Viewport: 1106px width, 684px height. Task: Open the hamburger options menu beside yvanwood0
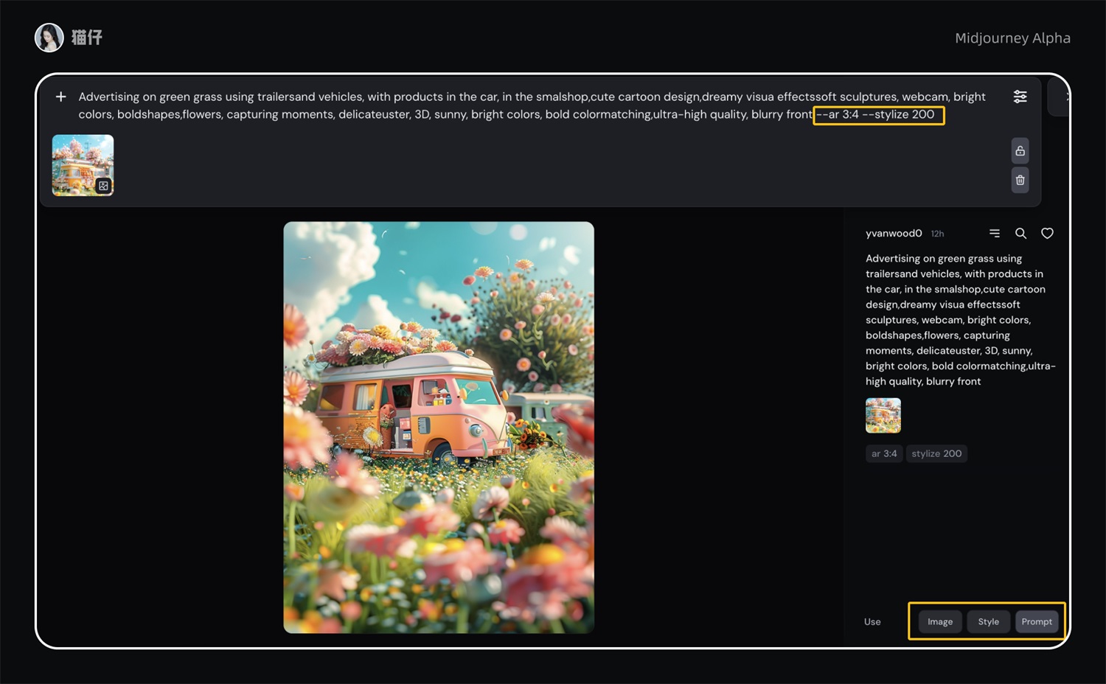pyautogui.click(x=995, y=234)
